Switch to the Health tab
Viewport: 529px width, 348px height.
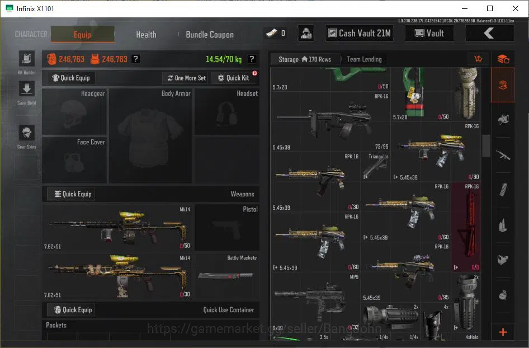click(146, 35)
